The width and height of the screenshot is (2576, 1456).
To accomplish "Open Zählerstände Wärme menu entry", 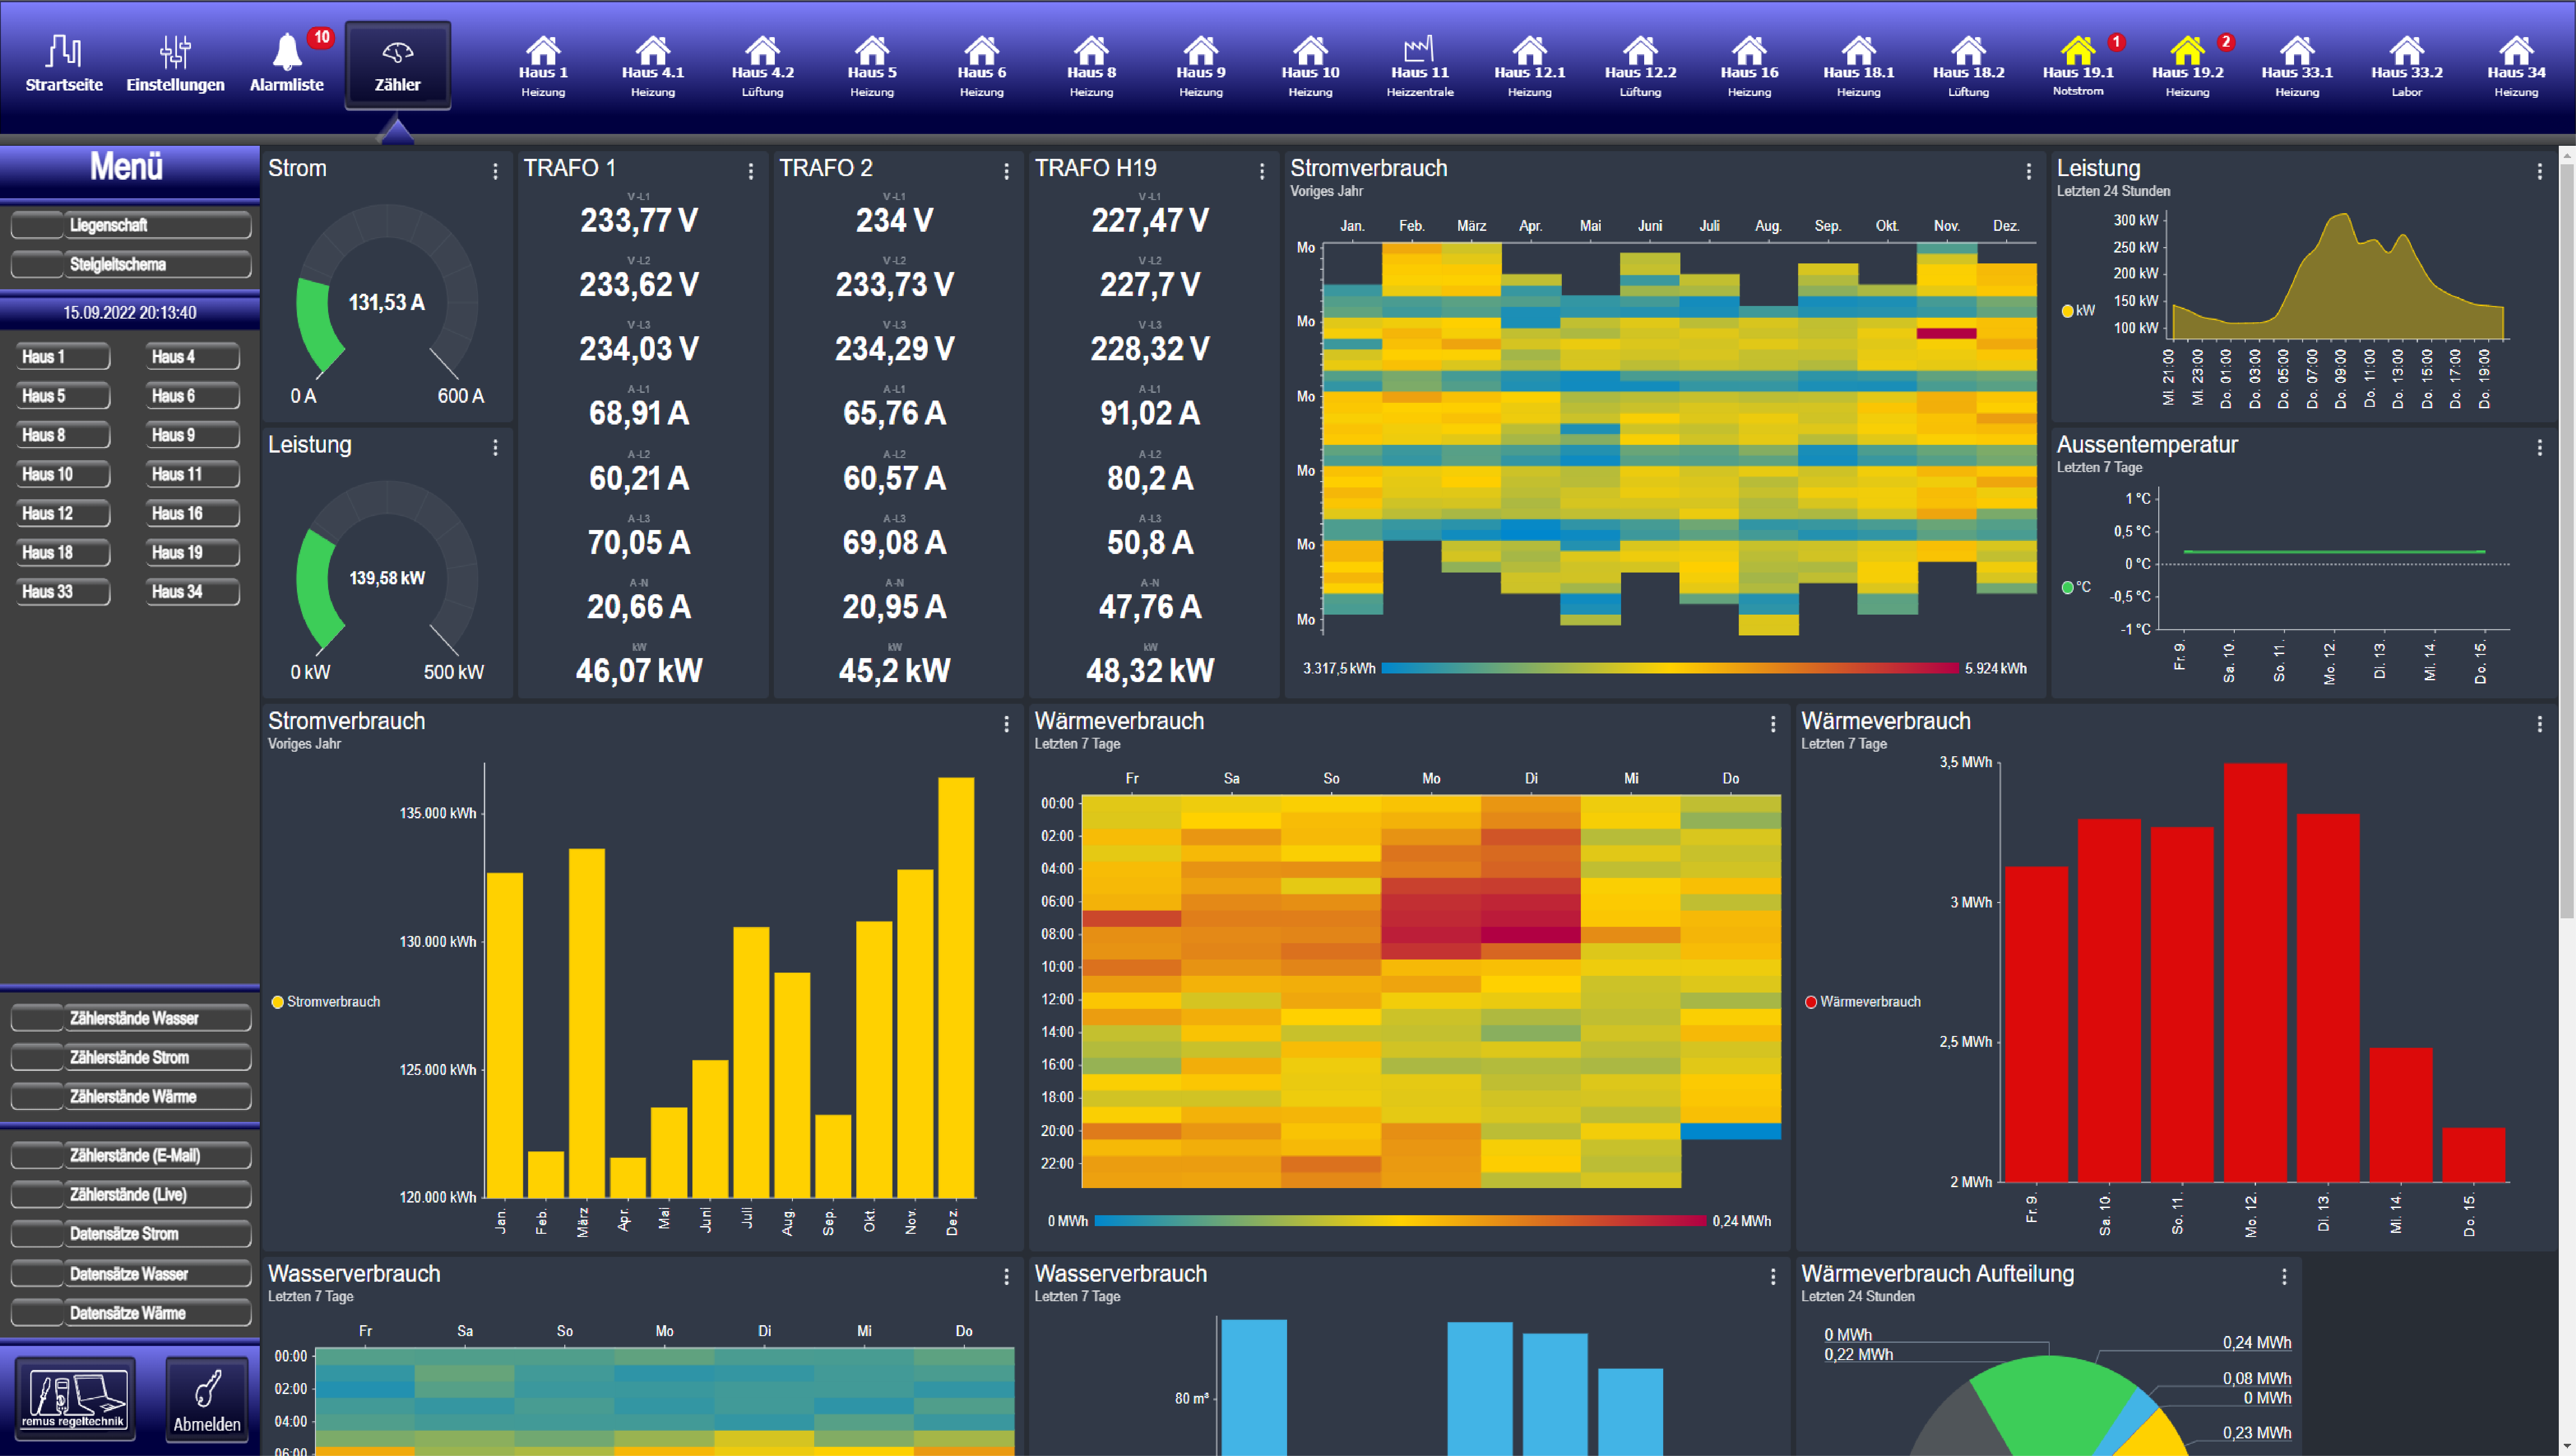I will click(x=130, y=1096).
